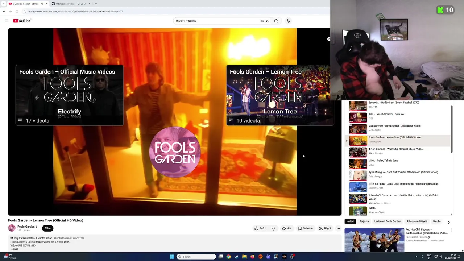Close the Fools Garden browser tab
The width and height of the screenshot is (464, 261).
tap(46, 4)
